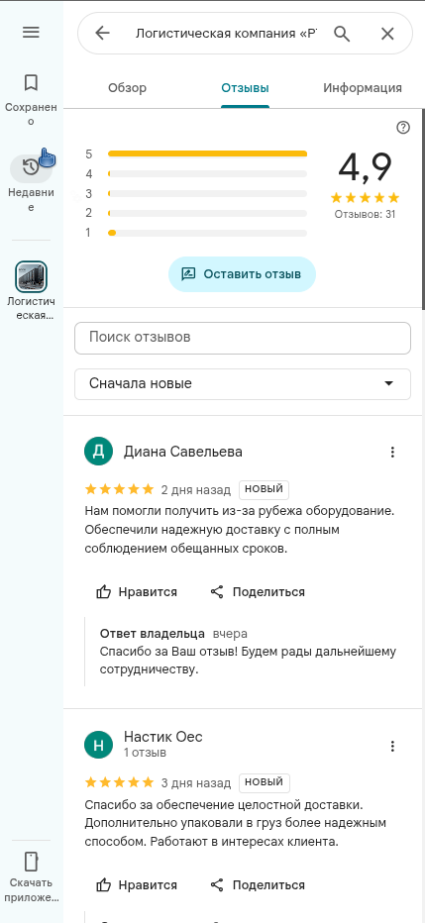Click the 1 отзыв text under Настик Оес
Image resolution: width=425 pixels, height=923 pixels.
pyautogui.click(x=145, y=753)
